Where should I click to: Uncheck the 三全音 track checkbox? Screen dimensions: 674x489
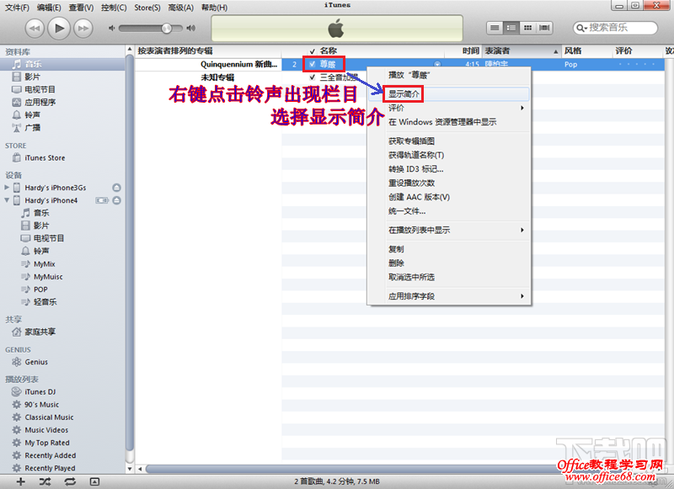(313, 77)
